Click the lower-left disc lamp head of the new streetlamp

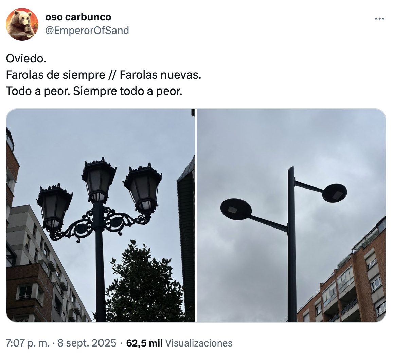[236, 209]
